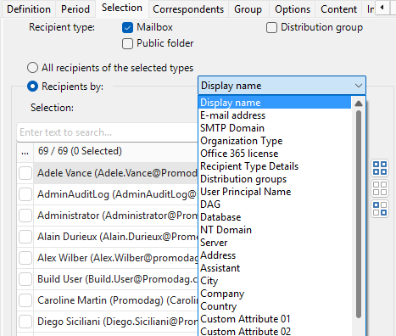Choose City option in list
The height and width of the screenshot is (336, 396).
click(x=275, y=281)
